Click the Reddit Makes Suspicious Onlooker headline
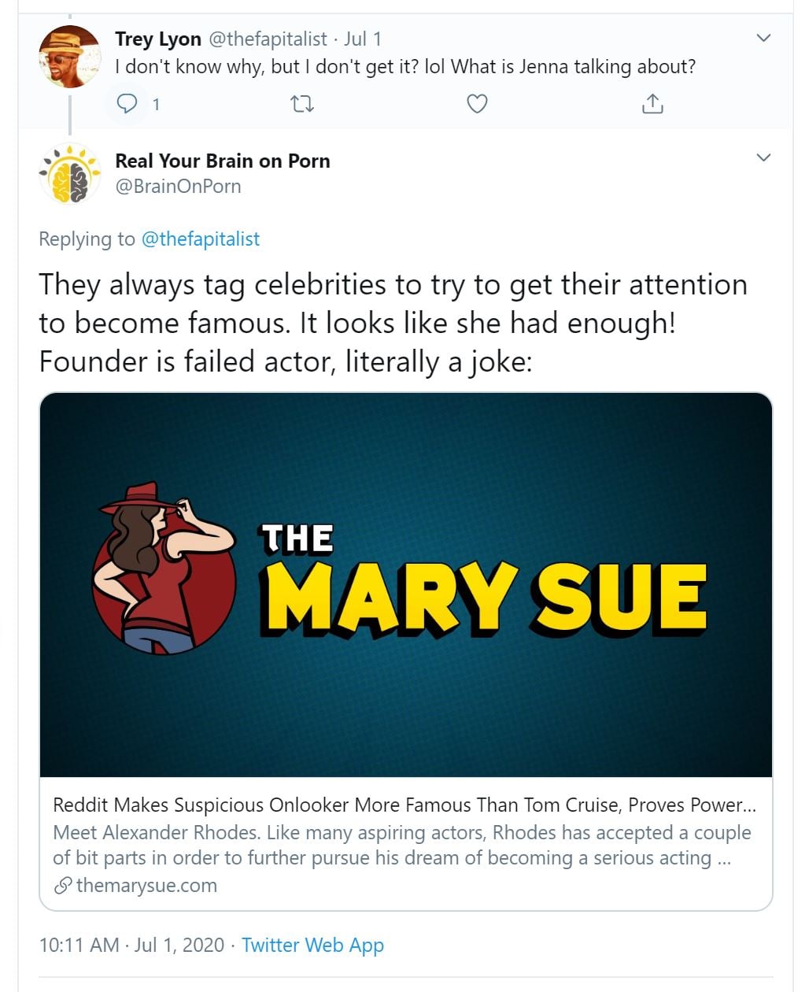 tap(398, 805)
